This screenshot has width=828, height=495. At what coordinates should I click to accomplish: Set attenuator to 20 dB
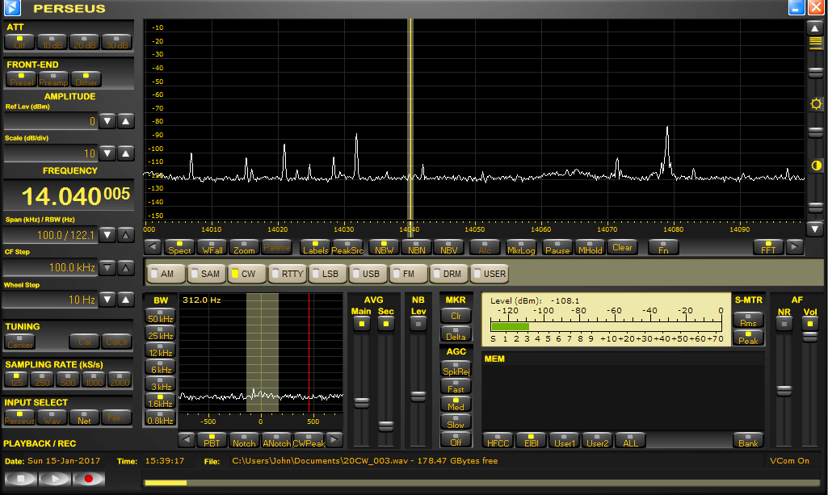[85, 42]
